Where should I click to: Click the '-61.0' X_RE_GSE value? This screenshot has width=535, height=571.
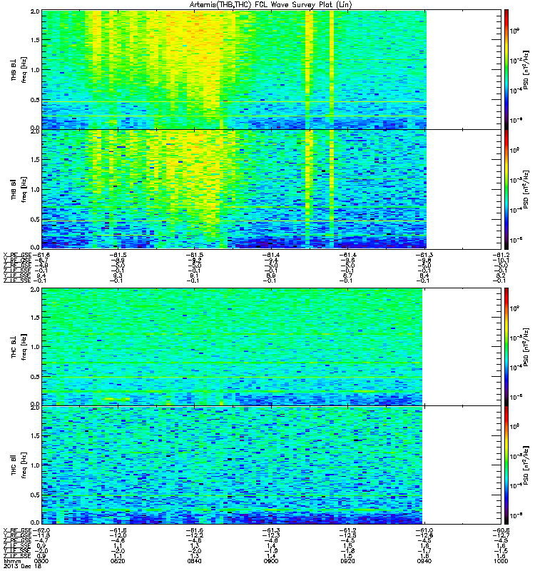424,530
